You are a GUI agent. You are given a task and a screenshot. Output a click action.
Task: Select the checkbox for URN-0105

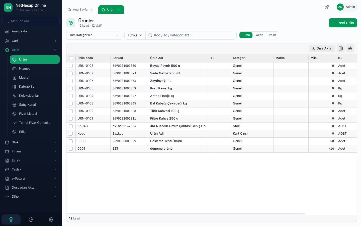pos(71,88)
